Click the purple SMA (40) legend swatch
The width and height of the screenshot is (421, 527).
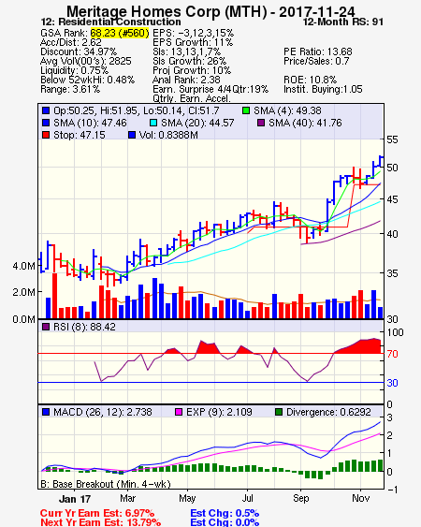pyautogui.click(x=261, y=123)
